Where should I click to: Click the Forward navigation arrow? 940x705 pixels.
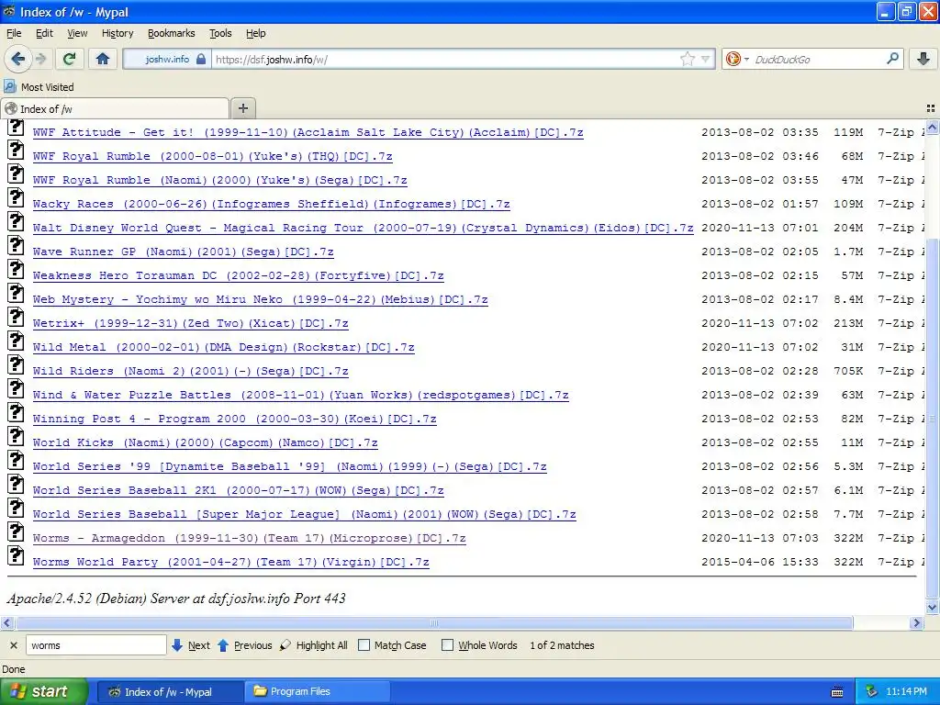[41, 59]
